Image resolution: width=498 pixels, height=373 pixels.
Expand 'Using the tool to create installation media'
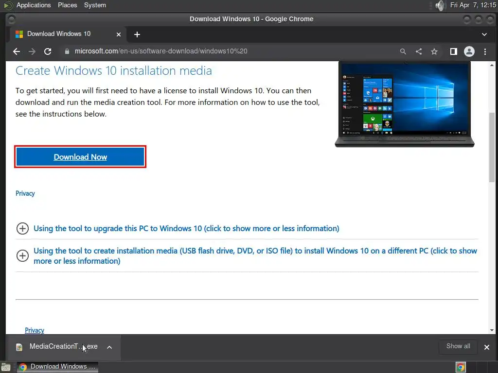click(x=247, y=255)
